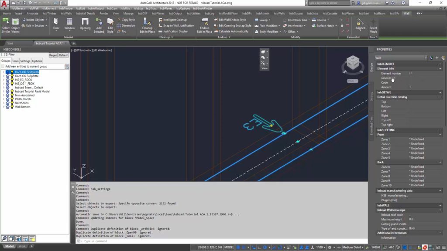Collapse the hsbELEMENT section

coord(440,64)
